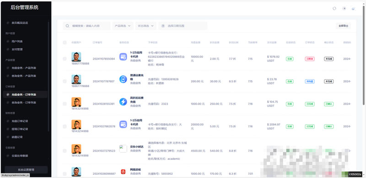Viewport: 366px width, 178px height.
Task: Click the magnifier icon in the search box
Action: [67, 26]
